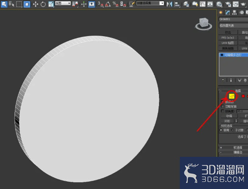The image size is (248, 189).
Task: Click Make Unique icon below stack
Action: click(x=239, y=80)
